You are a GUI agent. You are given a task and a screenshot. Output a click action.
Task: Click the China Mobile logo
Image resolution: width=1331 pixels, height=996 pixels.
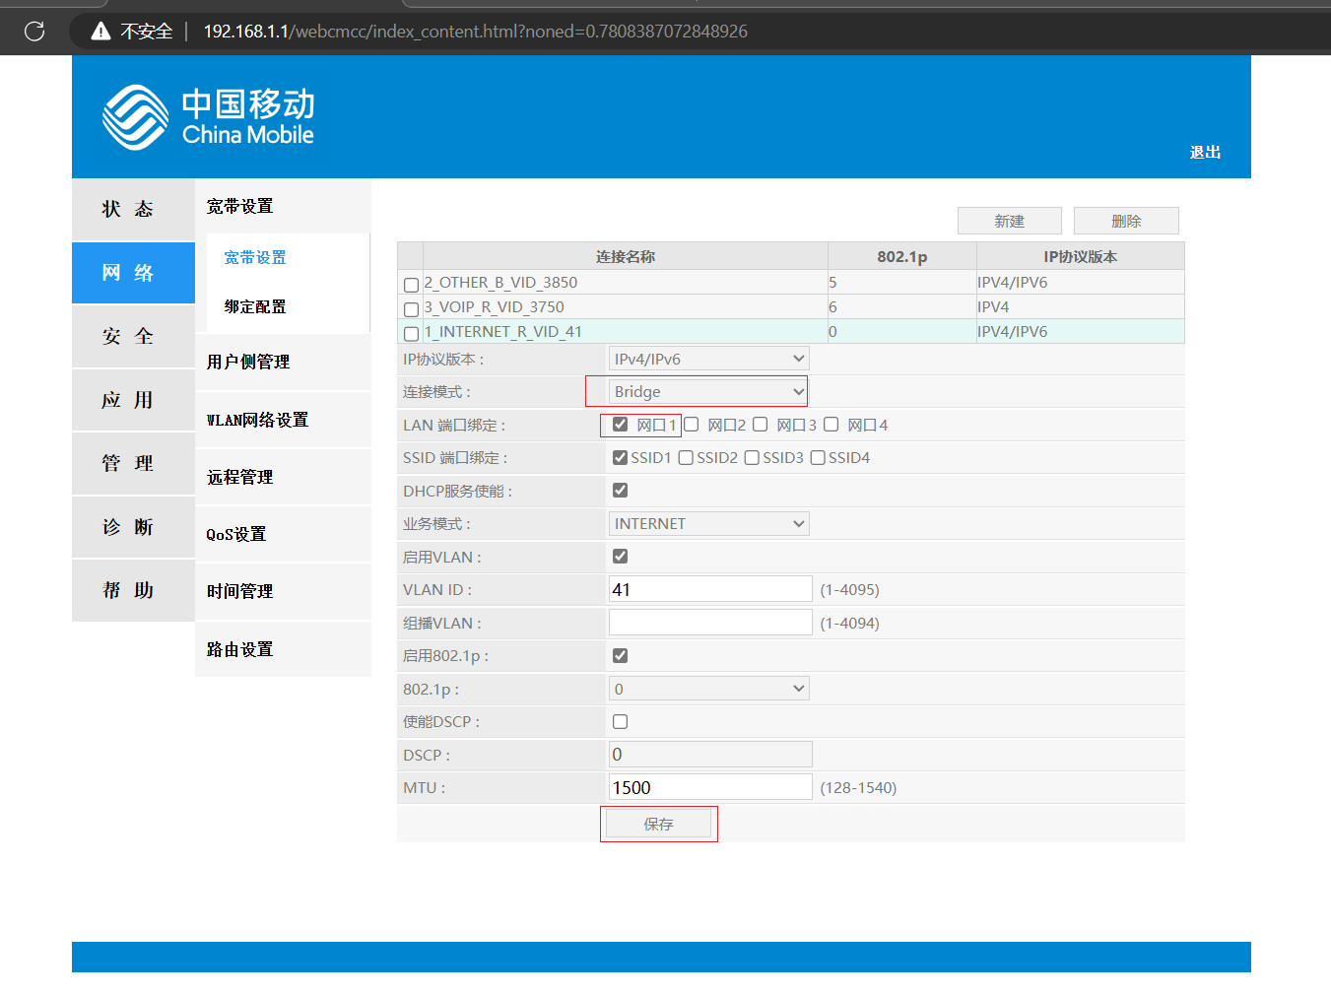click(209, 117)
